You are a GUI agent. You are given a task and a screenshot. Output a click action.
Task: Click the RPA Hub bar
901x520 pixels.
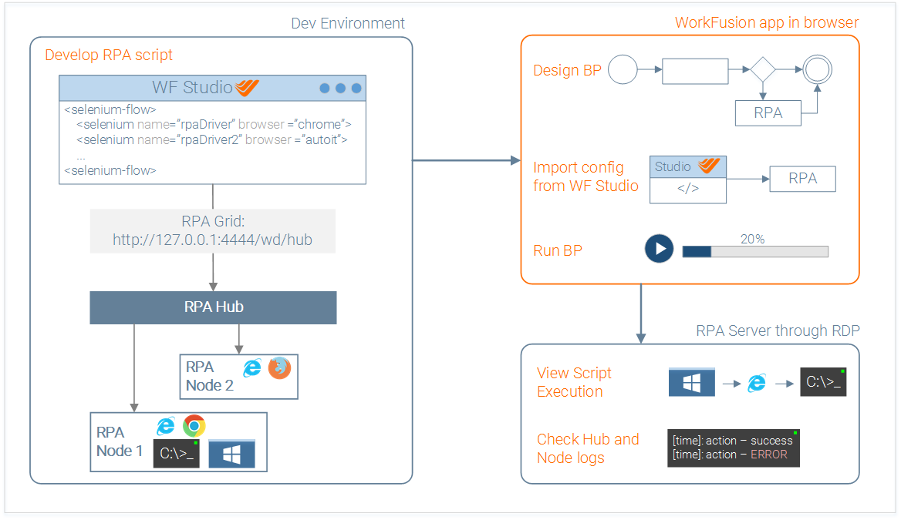click(213, 307)
